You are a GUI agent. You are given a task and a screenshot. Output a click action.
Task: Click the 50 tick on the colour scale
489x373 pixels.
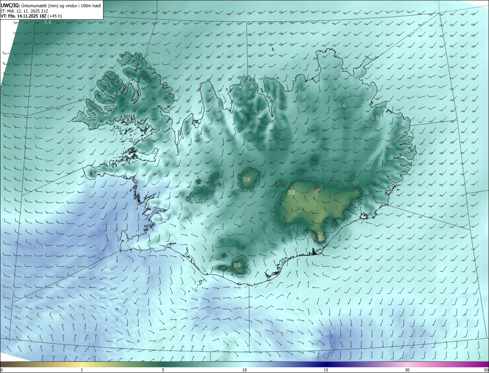(486, 370)
